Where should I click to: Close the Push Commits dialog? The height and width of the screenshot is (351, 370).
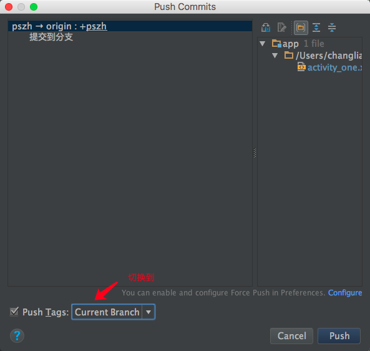click(x=9, y=7)
